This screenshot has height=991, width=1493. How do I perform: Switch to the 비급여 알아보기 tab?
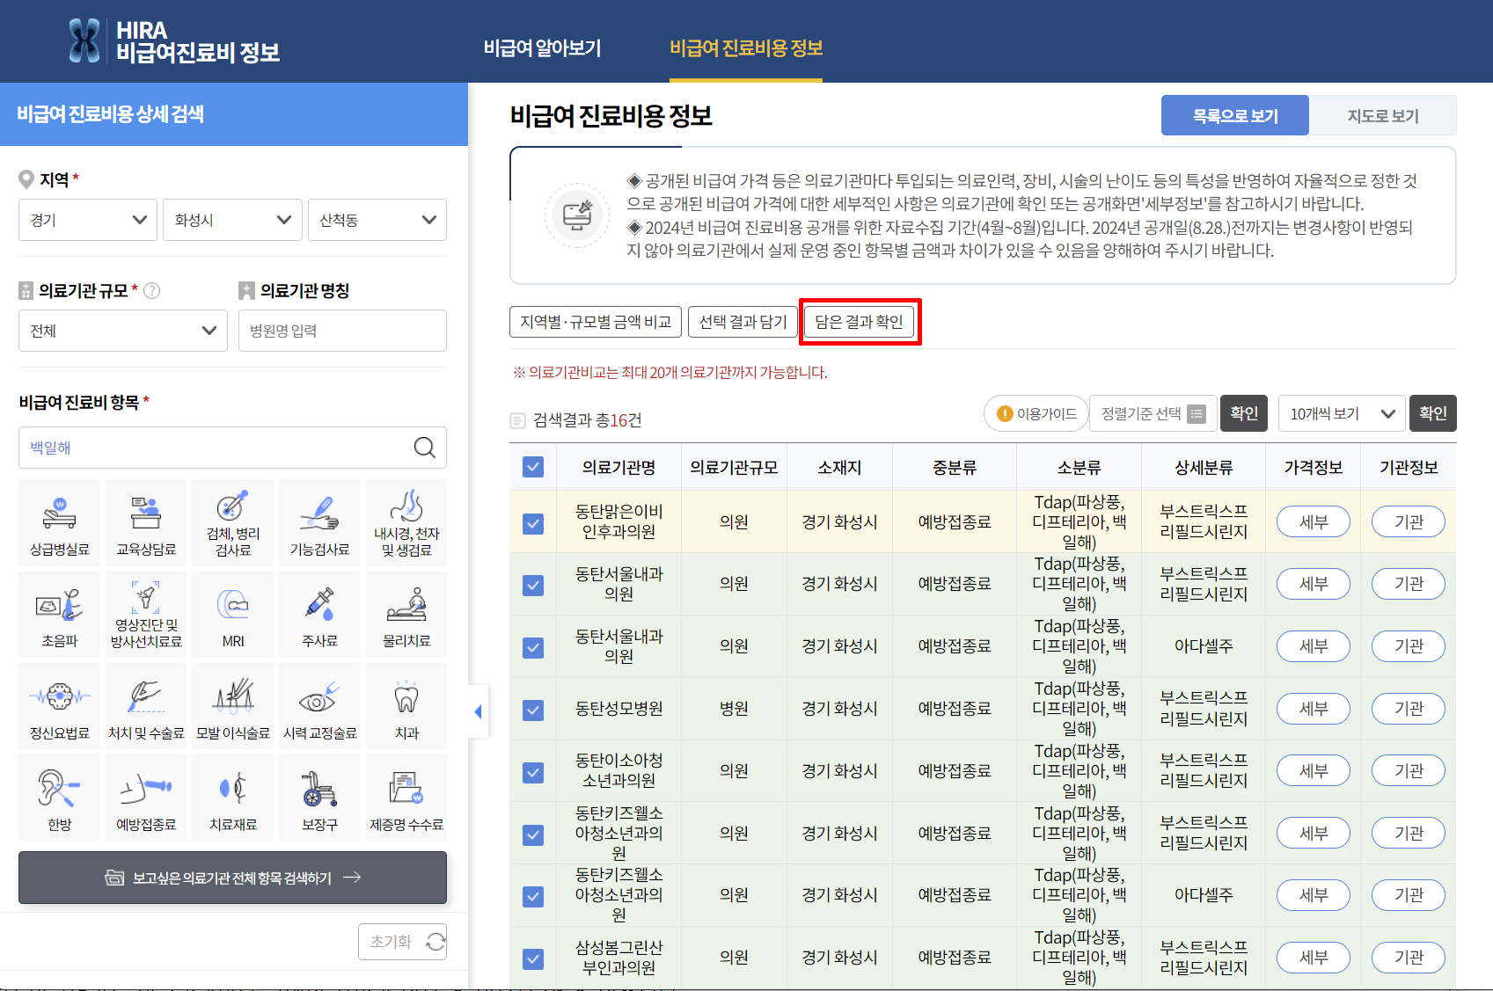[x=542, y=49]
